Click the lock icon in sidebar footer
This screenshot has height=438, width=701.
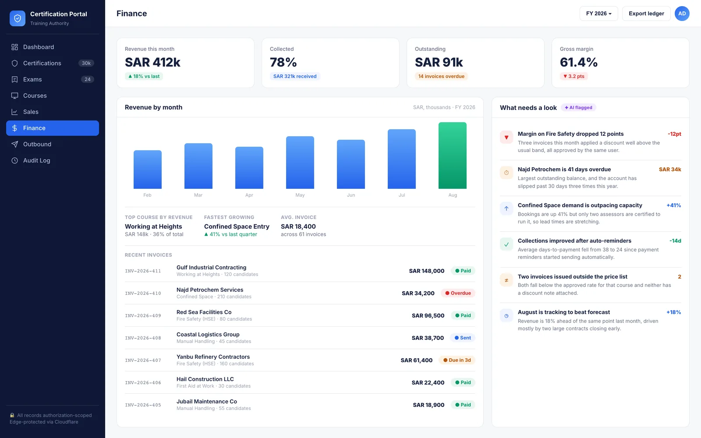pos(12,415)
